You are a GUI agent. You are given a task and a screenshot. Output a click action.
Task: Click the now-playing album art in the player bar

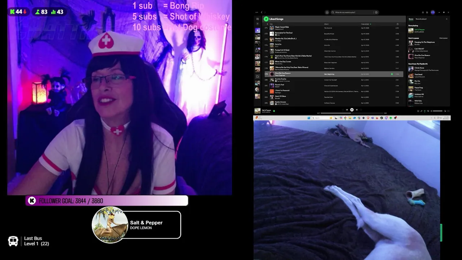coord(257,111)
